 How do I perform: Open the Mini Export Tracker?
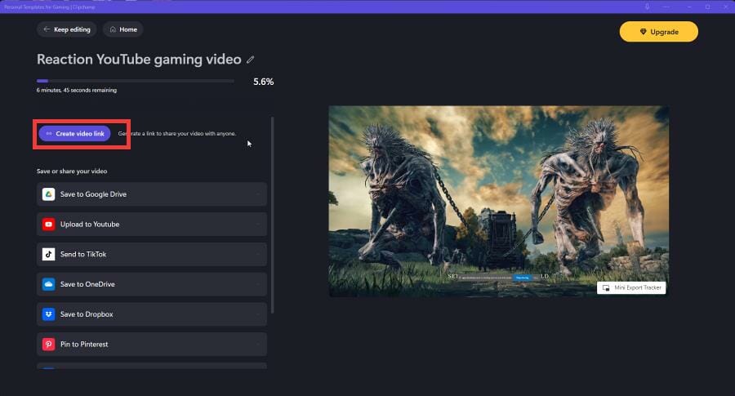[631, 287]
